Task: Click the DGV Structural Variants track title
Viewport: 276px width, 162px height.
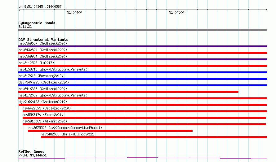Action: pos(43,40)
